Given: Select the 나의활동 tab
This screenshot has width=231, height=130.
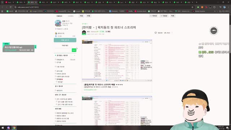Looking at the screenshot, I should coord(70,16).
